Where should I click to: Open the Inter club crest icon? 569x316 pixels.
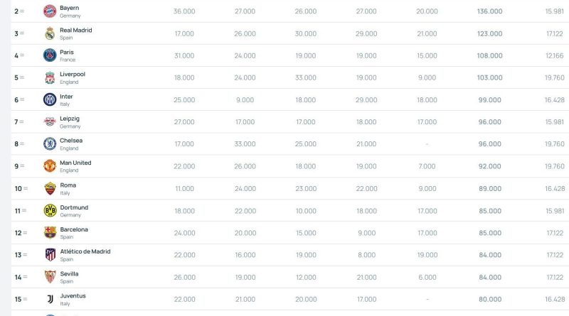49,99
